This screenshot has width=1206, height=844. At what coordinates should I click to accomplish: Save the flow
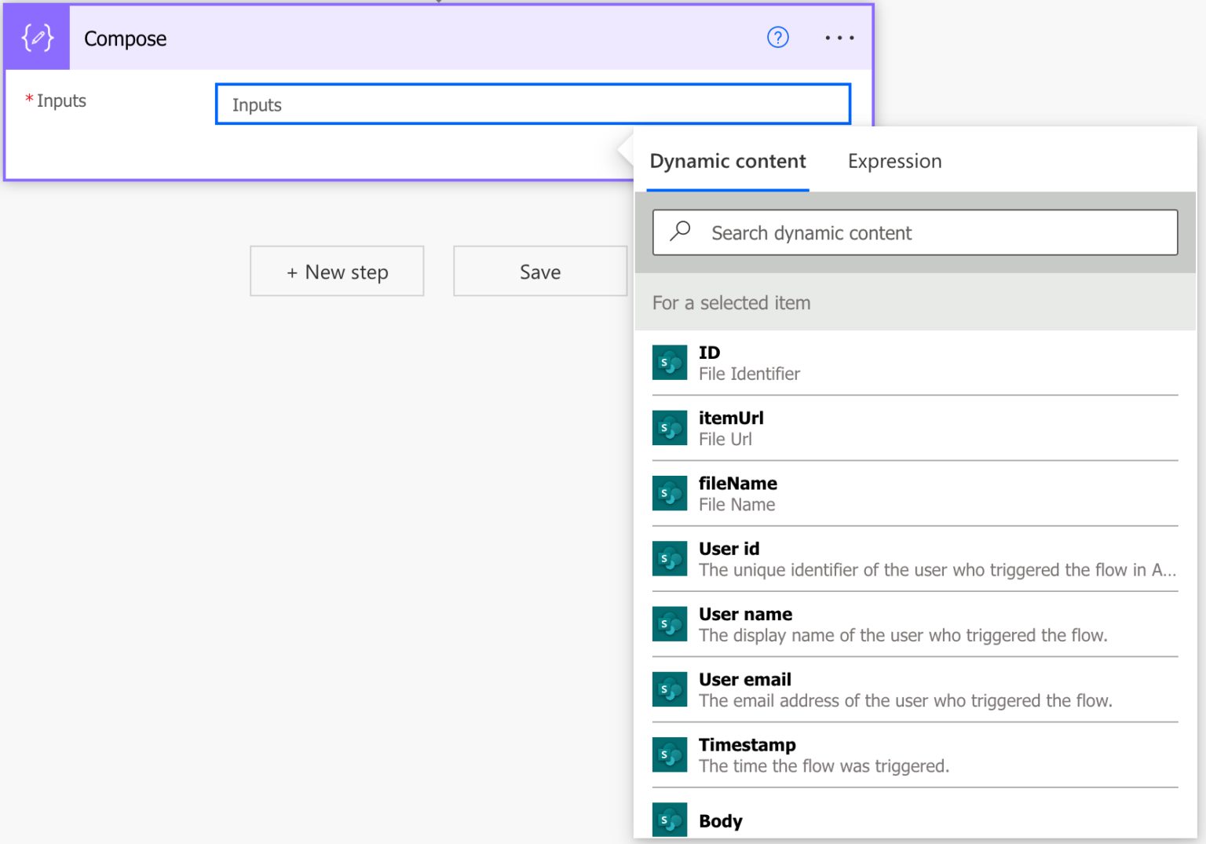point(539,271)
